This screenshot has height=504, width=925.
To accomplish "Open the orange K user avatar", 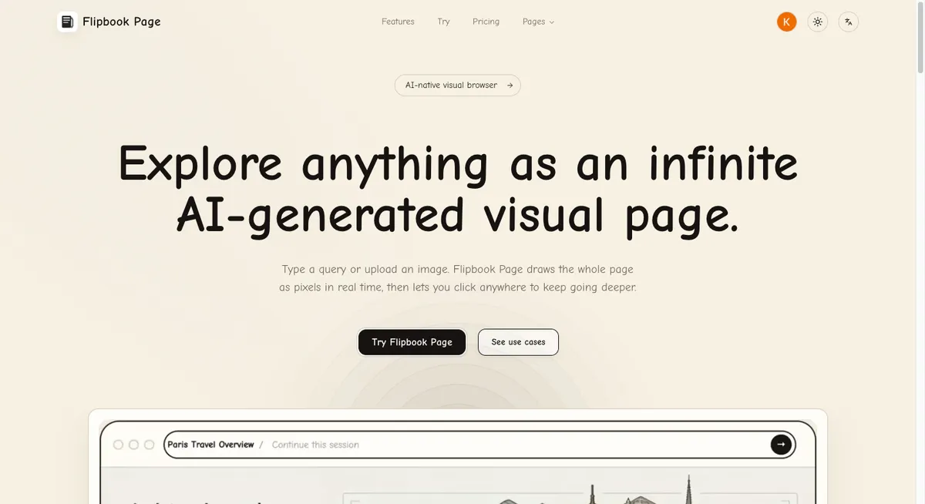I will tap(786, 22).
